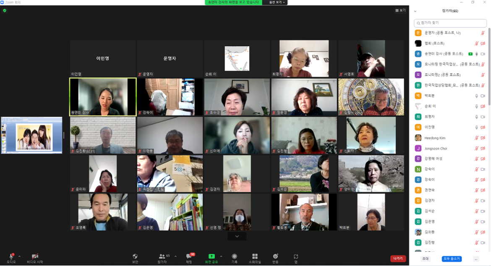
Task: Open the Security (보안) shield icon
Action: (x=135, y=256)
